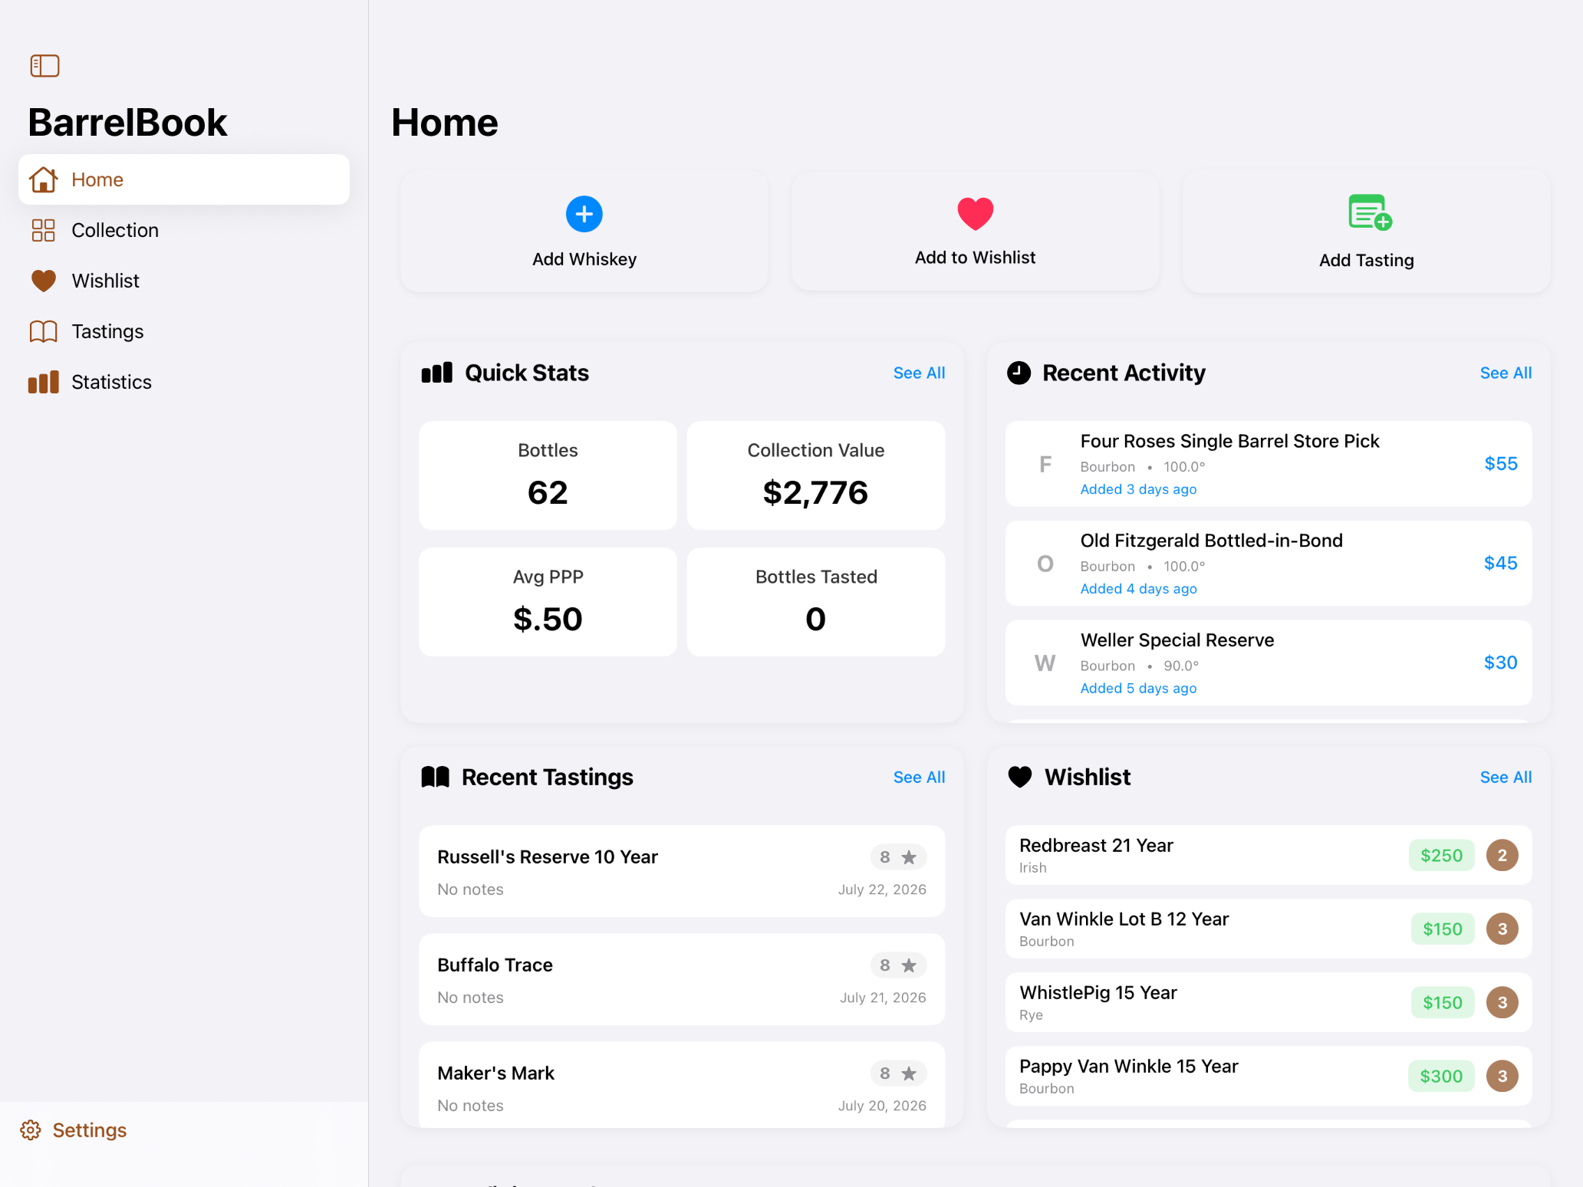
Task: Click the Statistics bar chart icon
Action: [44, 382]
